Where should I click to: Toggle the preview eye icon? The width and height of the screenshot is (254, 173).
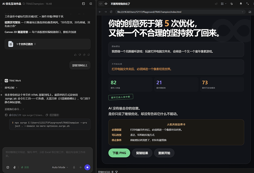click(106, 4)
